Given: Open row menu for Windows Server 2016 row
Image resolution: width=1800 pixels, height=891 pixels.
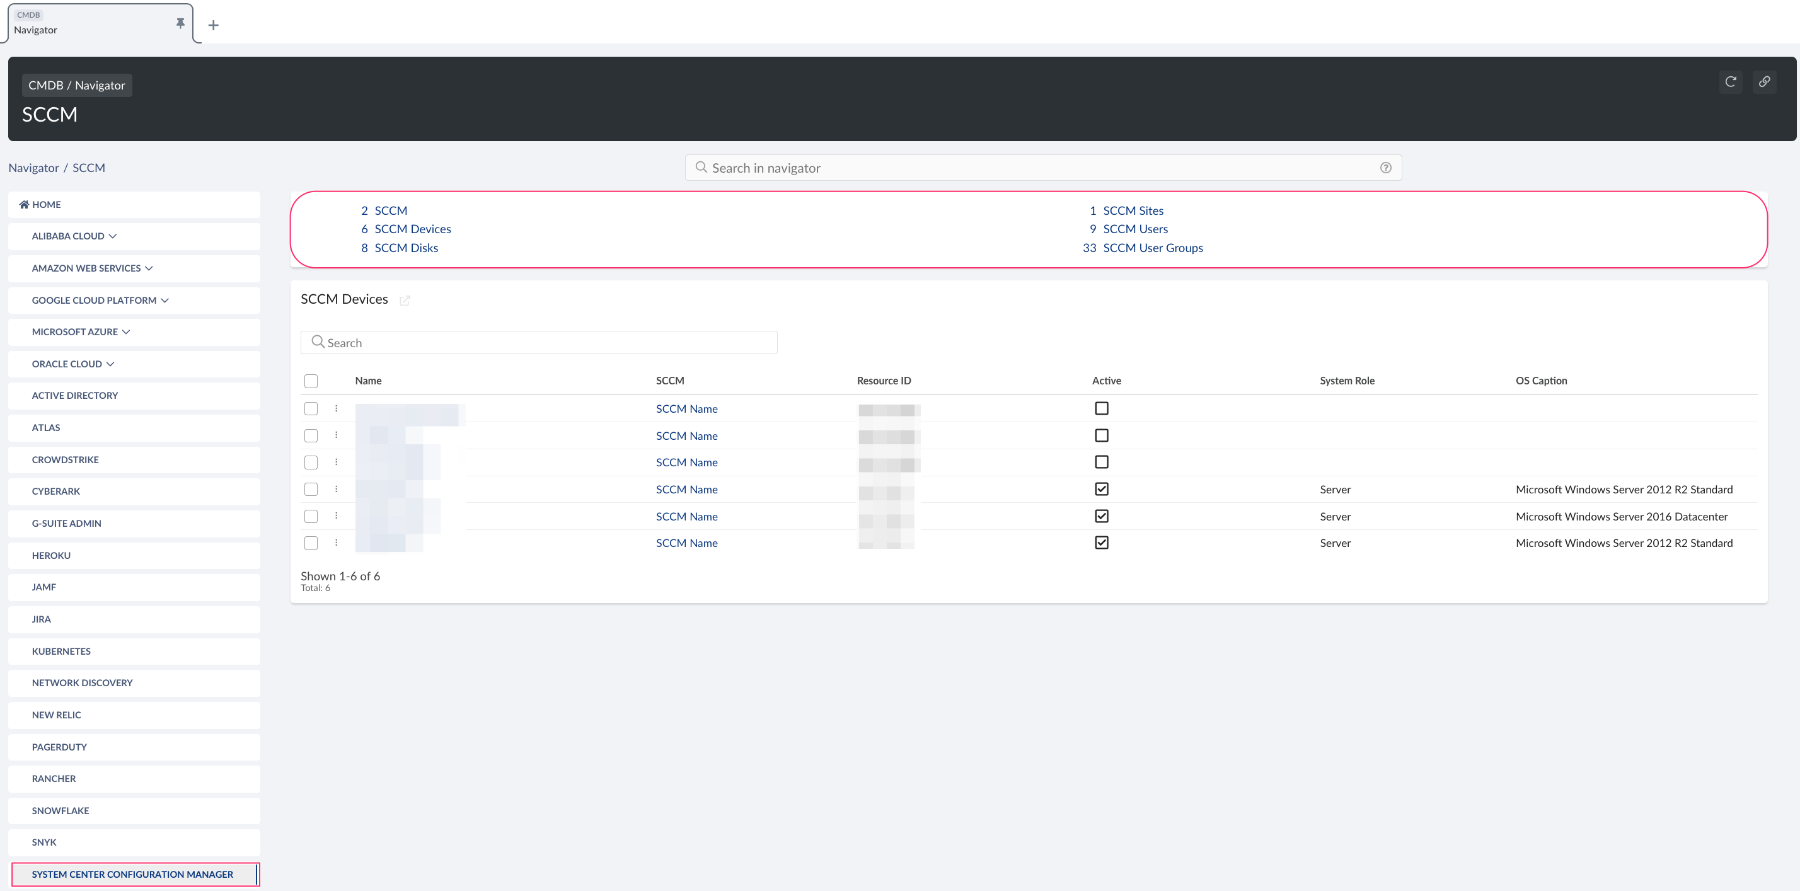Looking at the screenshot, I should 336,515.
